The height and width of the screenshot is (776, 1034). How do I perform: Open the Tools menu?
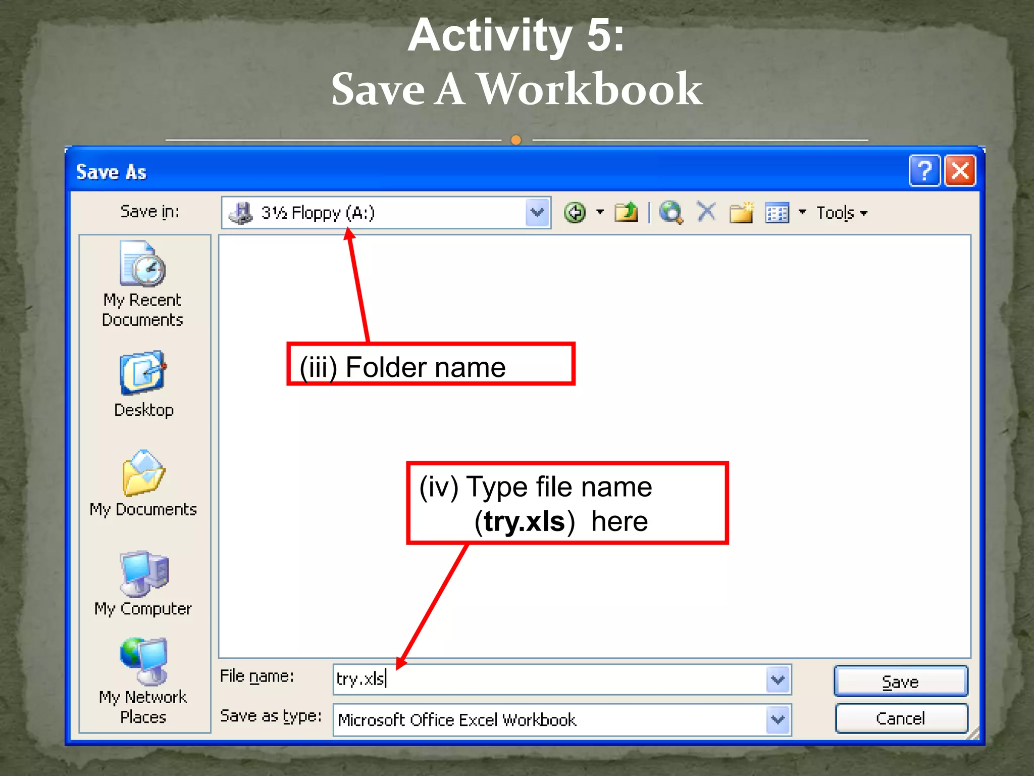tap(842, 213)
